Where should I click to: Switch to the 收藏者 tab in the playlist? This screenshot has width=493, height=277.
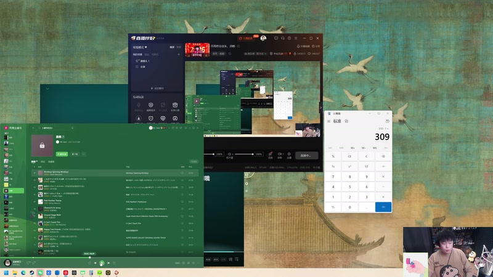tap(51, 162)
